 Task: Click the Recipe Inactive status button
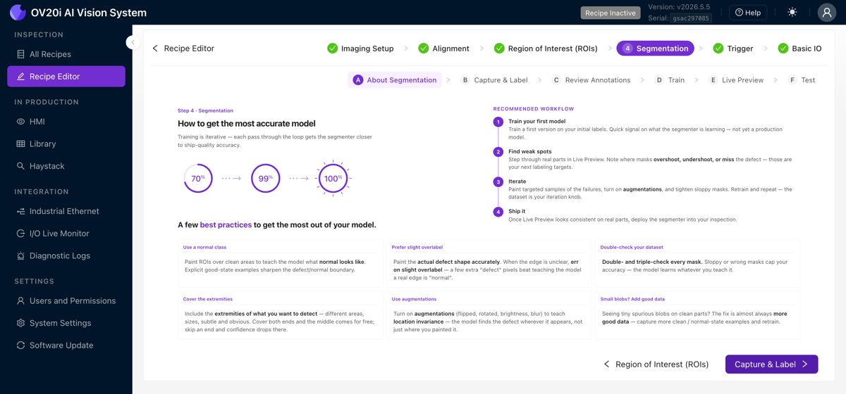click(x=610, y=13)
